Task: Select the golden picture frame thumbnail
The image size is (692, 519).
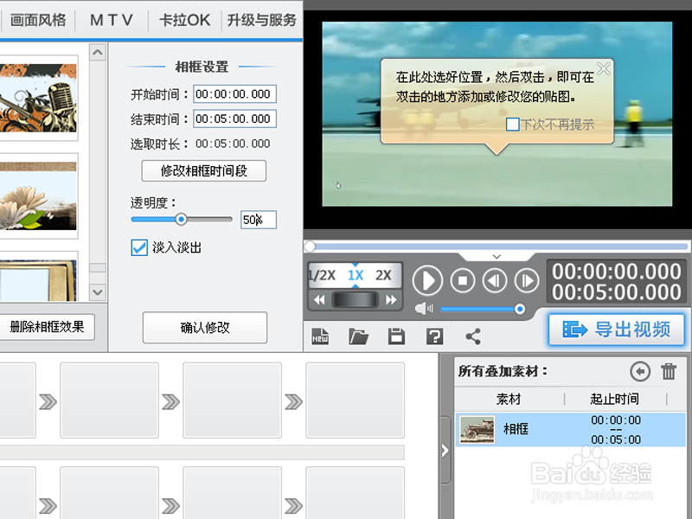Action: (38, 278)
